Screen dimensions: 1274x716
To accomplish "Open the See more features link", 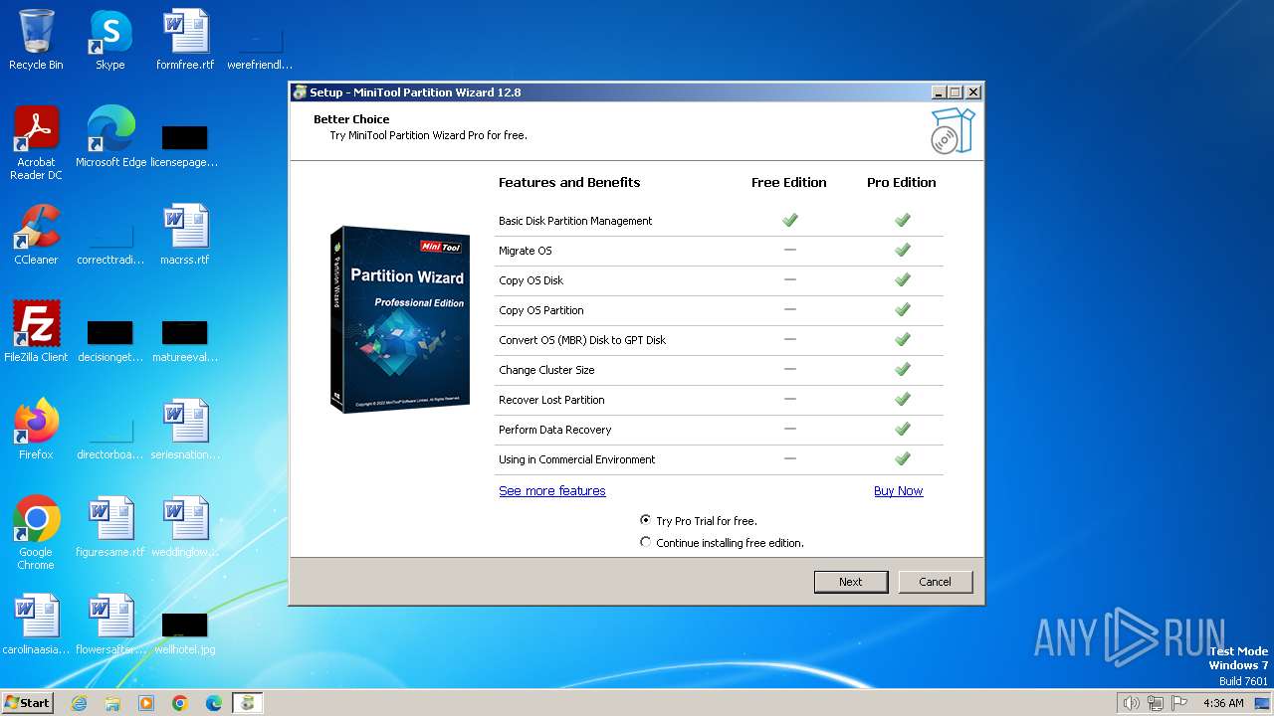I will click(x=552, y=491).
